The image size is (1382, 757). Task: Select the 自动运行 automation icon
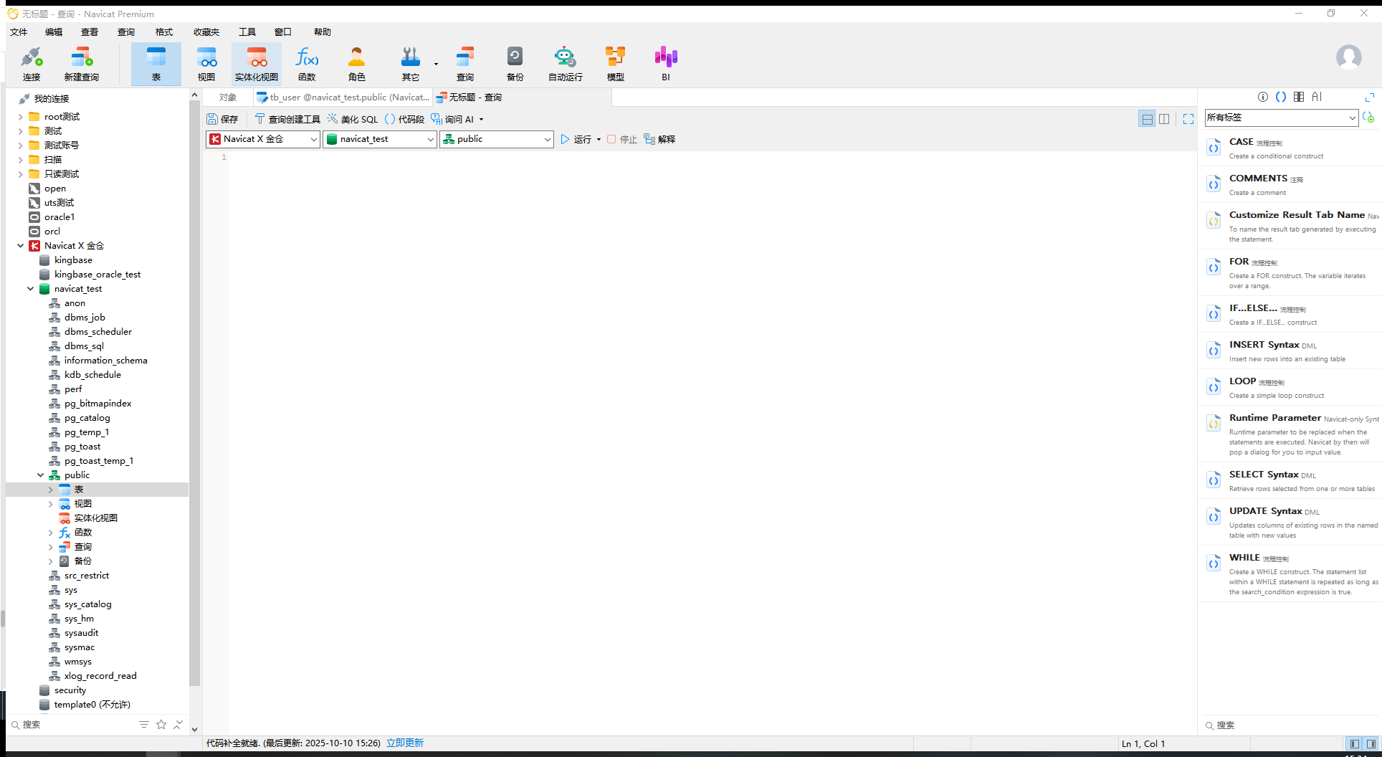565,64
